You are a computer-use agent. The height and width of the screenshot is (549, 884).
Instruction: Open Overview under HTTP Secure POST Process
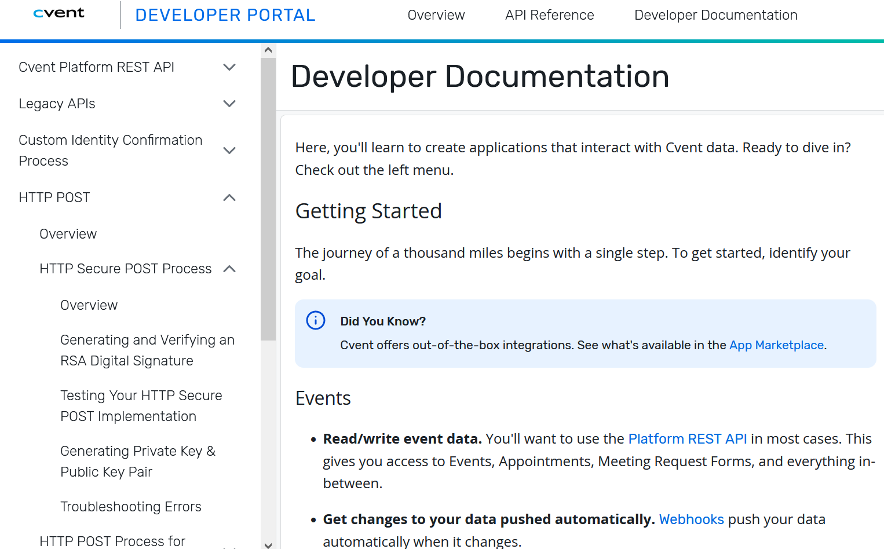point(89,305)
